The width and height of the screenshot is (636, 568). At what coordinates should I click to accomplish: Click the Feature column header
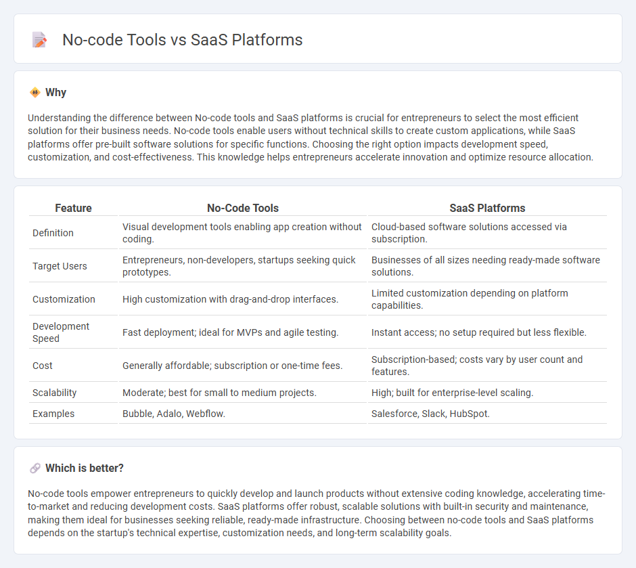(x=74, y=208)
